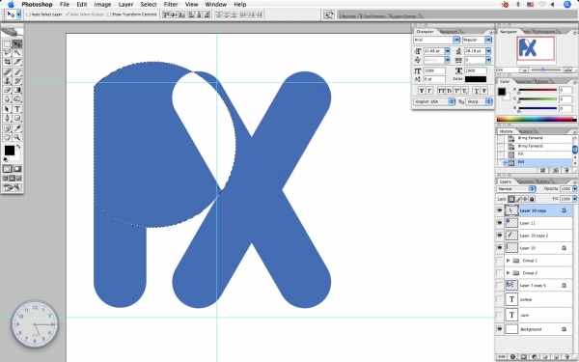
Task: Click the navigator zoom in button
Action: click(568, 70)
